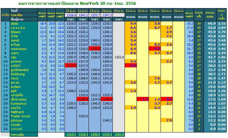Select closing price cell 1341.2

pyautogui.click(x=83, y=15)
